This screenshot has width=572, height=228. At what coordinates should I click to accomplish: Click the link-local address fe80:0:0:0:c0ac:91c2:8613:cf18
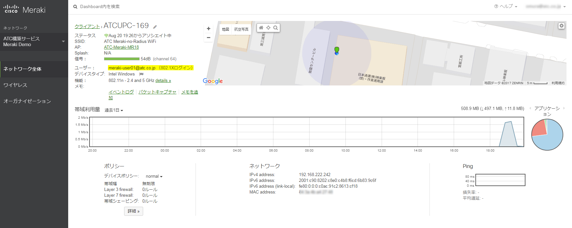328,186
